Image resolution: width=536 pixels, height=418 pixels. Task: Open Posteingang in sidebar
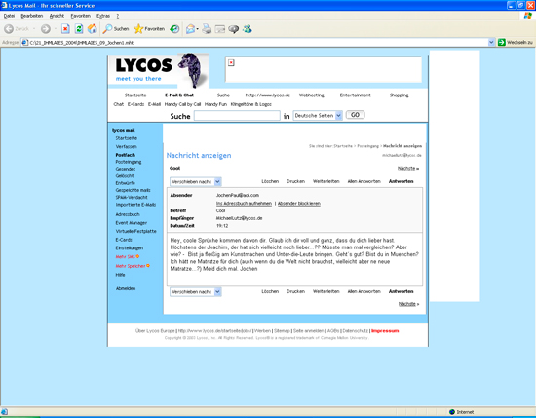click(x=129, y=162)
